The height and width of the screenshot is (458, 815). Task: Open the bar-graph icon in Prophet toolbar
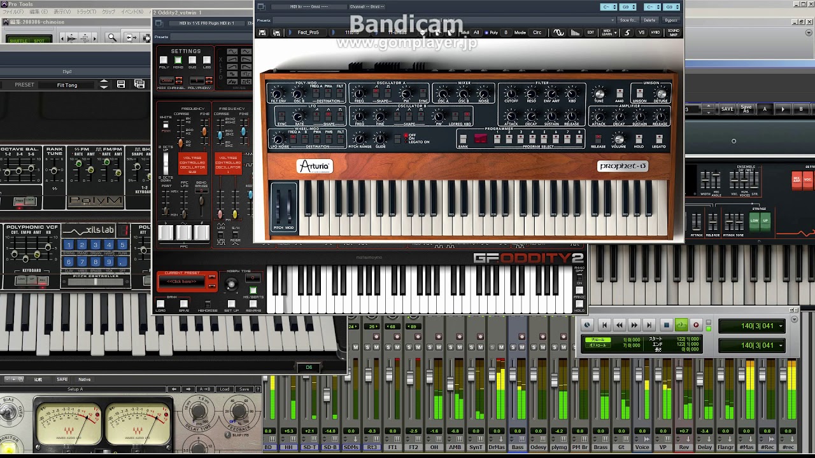click(576, 32)
